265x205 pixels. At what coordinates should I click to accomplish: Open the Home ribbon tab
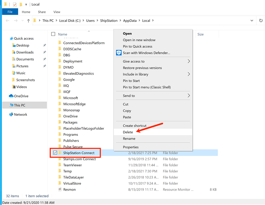click(x=26, y=12)
